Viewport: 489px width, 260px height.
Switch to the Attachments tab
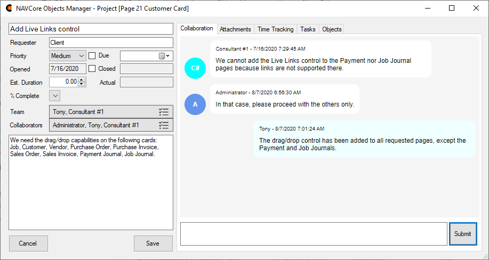[x=235, y=29]
